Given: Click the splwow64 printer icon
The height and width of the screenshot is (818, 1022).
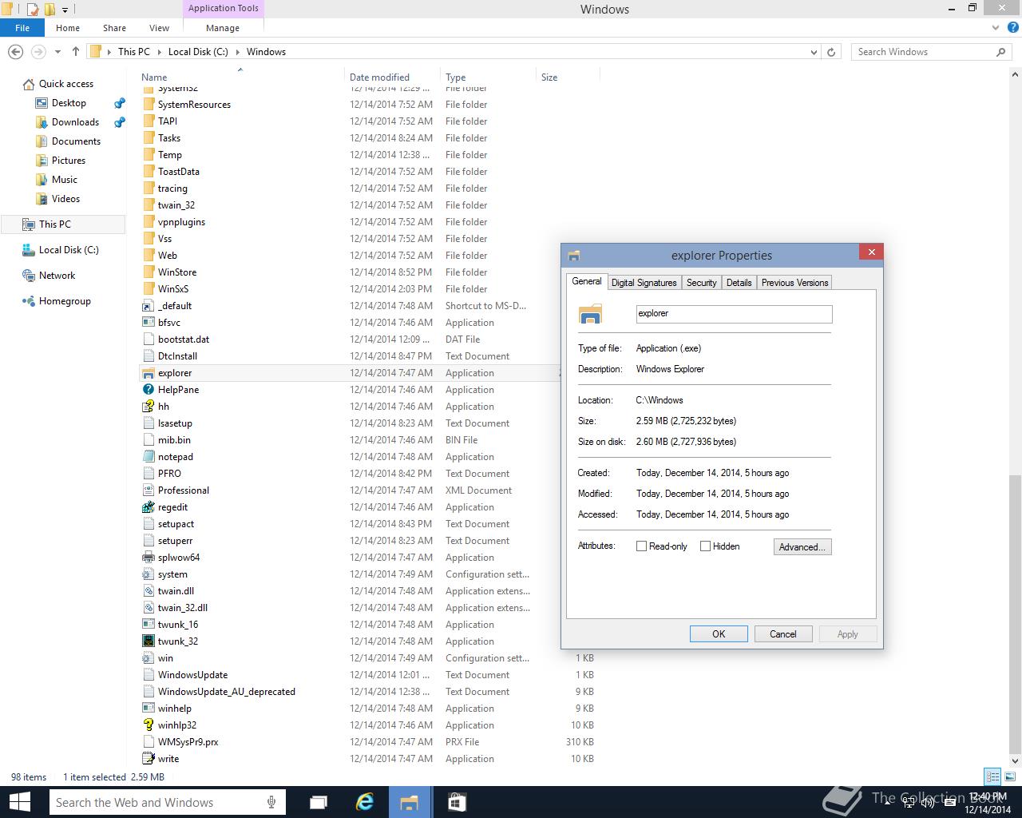Looking at the screenshot, I should pyautogui.click(x=148, y=558).
